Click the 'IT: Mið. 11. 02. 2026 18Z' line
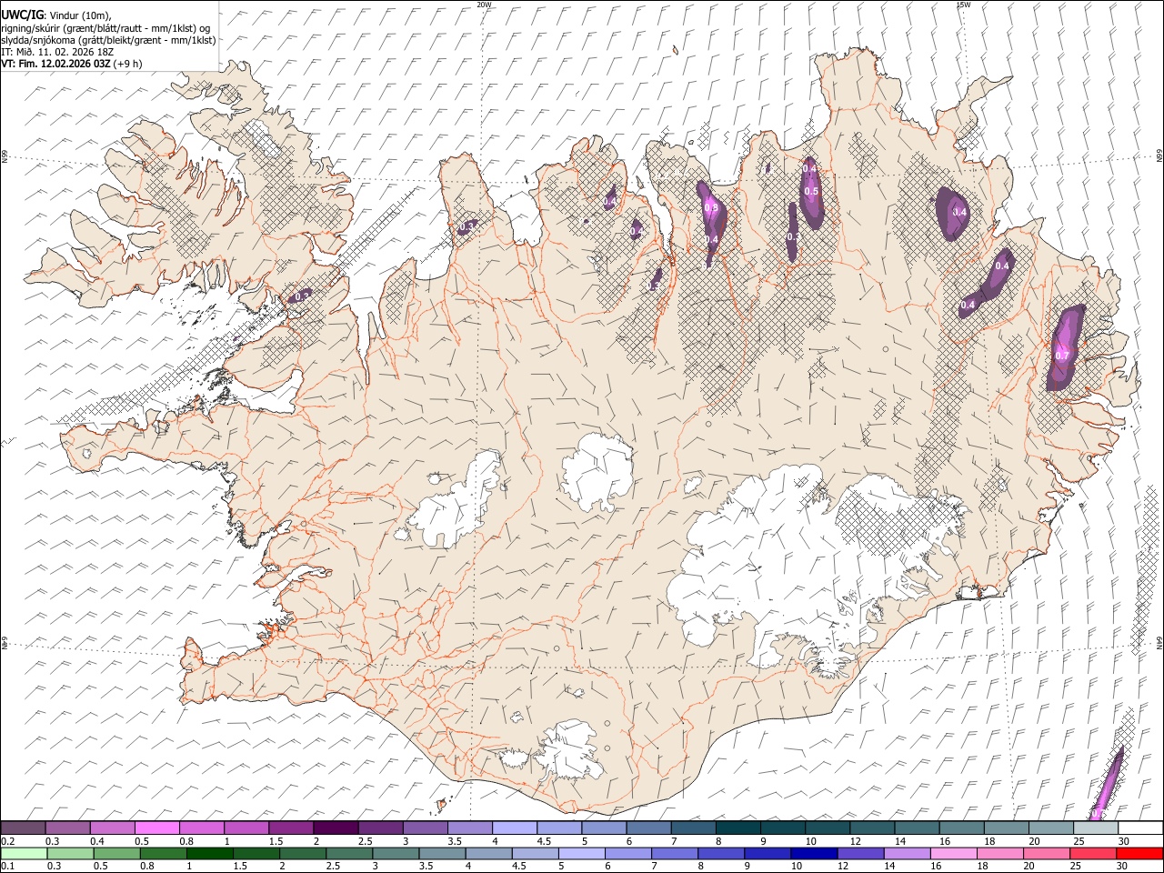Viewport: 1164px width, 873px height. tap(57, 52)
